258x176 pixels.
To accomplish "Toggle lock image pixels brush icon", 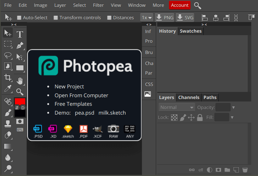I will tap(183, 117).
